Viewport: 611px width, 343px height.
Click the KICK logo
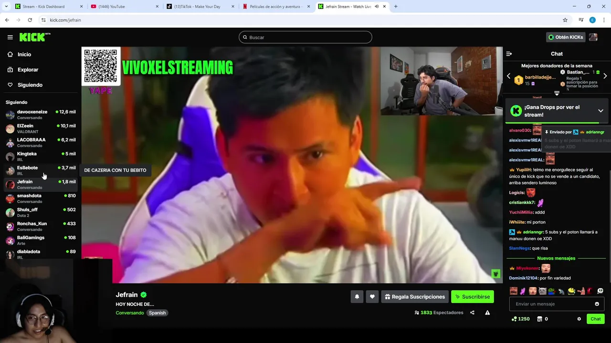pyautogui.click(x=34, y=37)
